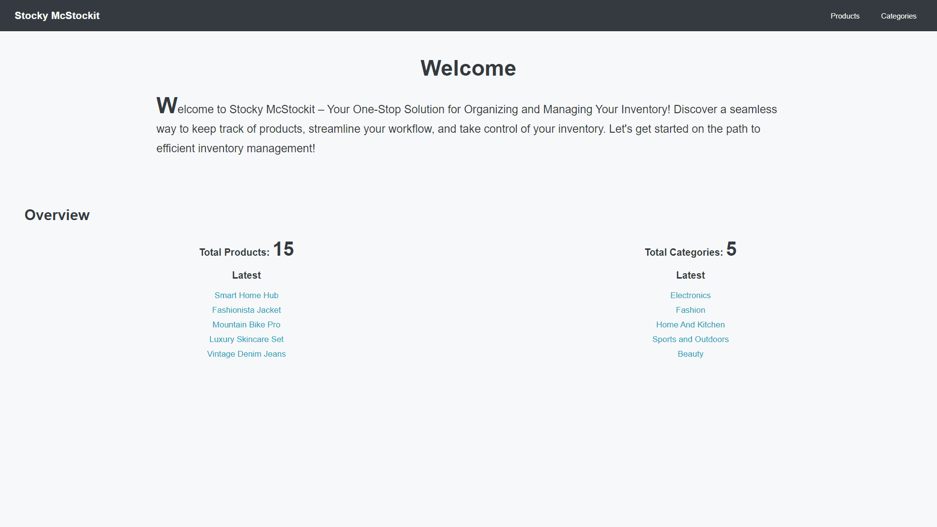Click the Overview section heading
The width and height of the screenshot is (937, 527).
57,215
